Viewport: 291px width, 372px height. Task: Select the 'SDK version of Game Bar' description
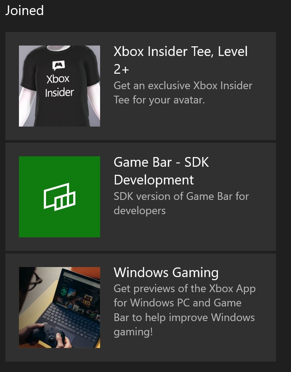click(181, 203)
